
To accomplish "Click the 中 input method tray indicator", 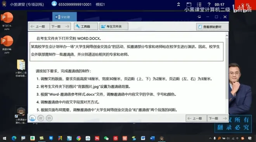I will [x=237, y=138].
